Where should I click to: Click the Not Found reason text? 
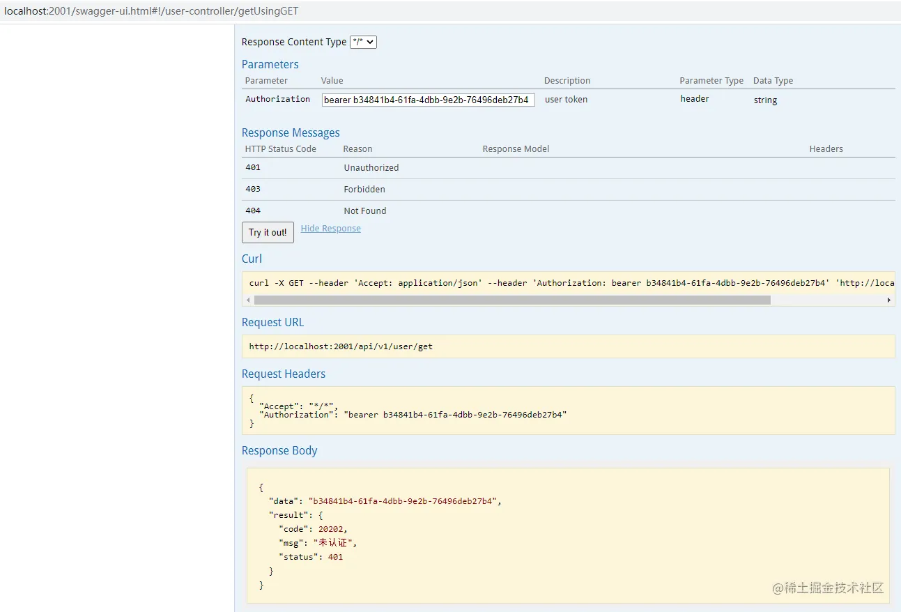tap(365, 211)
